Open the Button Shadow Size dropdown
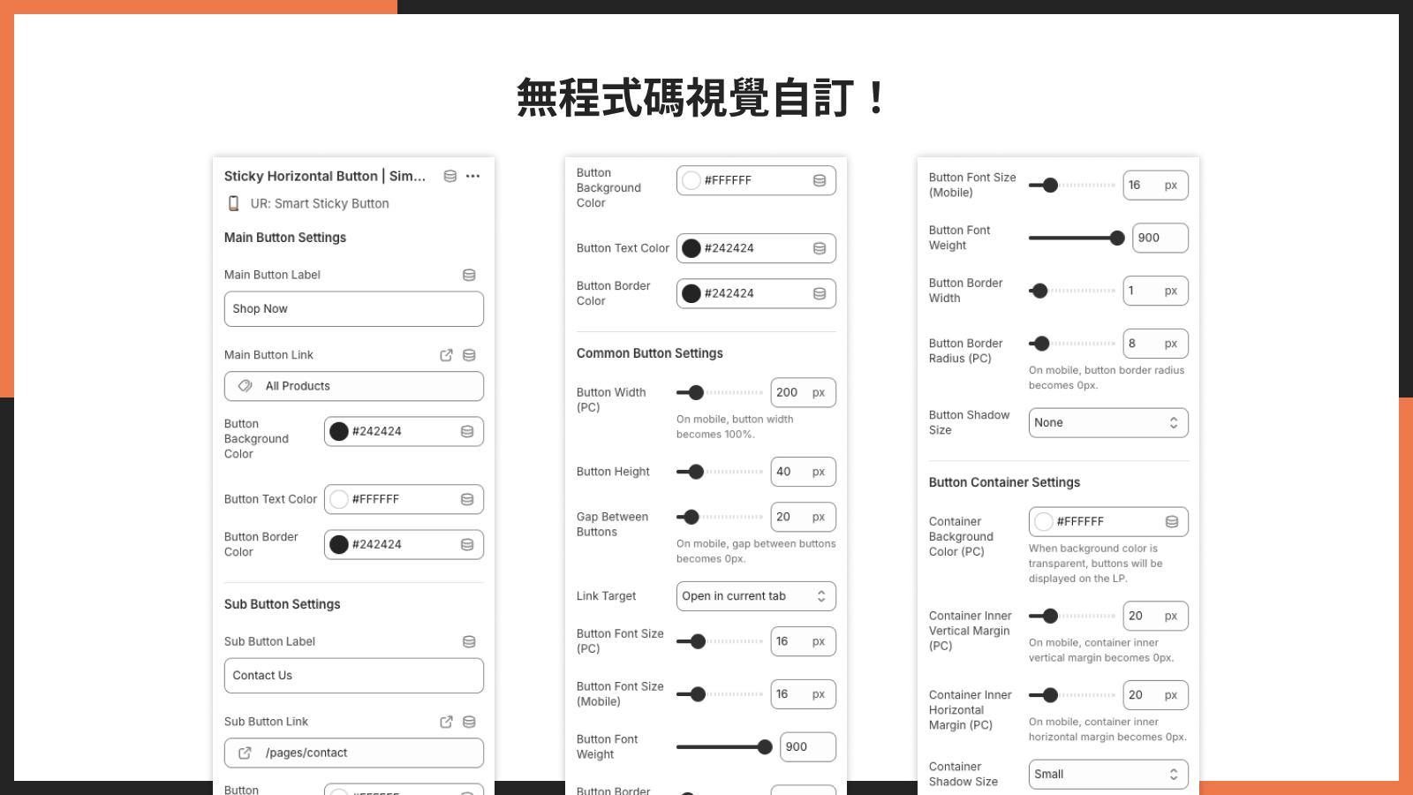 [1108, 422]
